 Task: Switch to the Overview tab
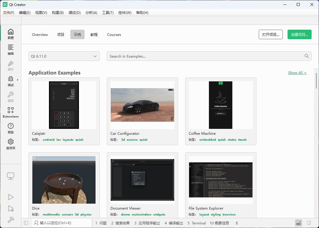(x=40, y=35)
